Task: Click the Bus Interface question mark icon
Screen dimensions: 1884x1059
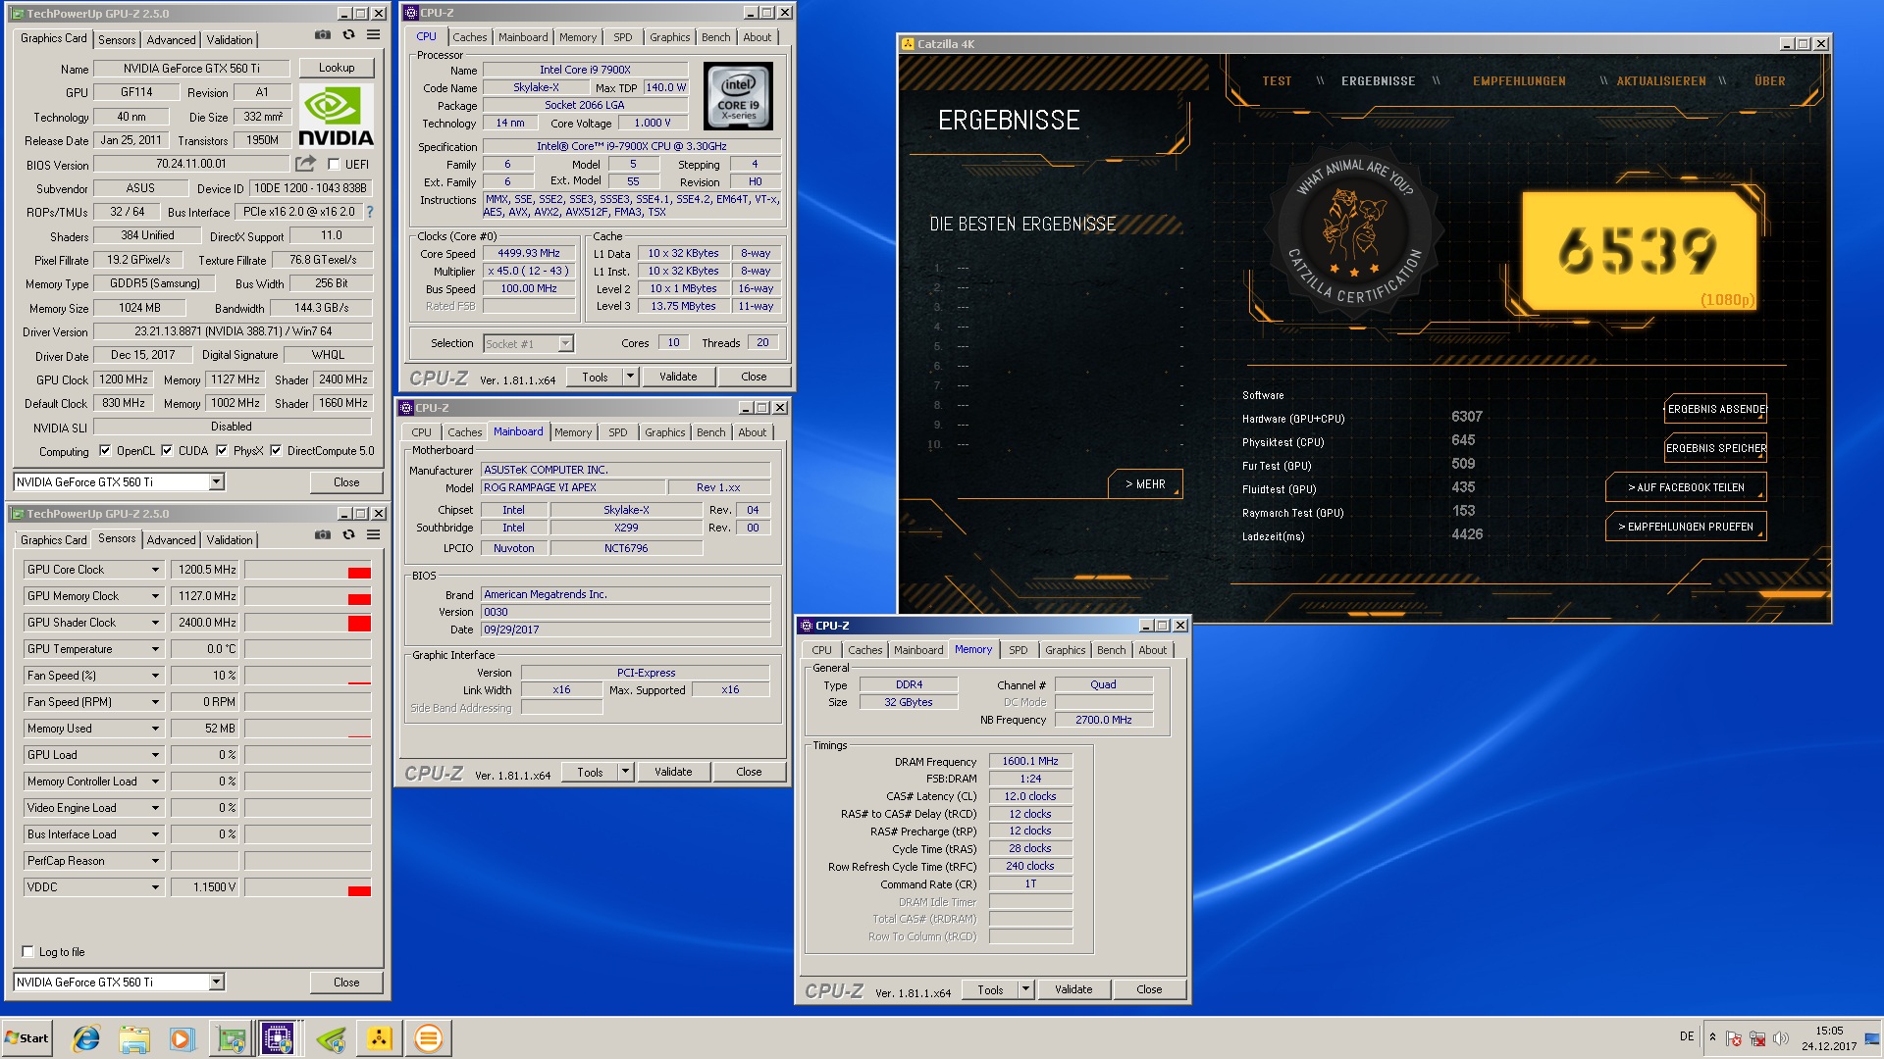Action: pos(370,212)
